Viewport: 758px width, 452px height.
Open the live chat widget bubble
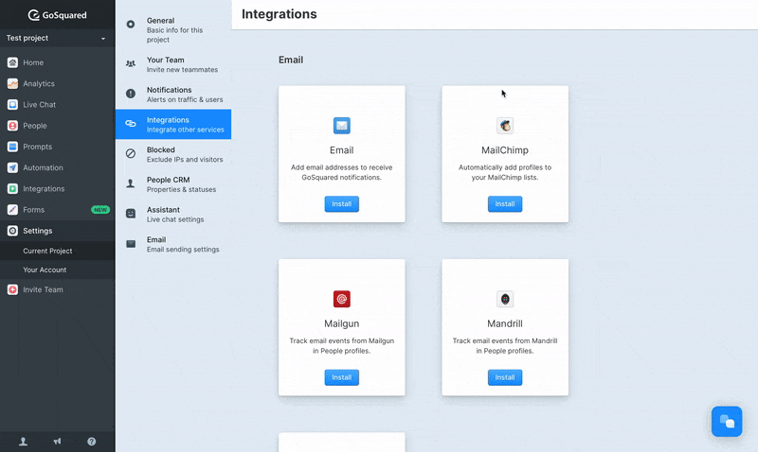point(726,421)
